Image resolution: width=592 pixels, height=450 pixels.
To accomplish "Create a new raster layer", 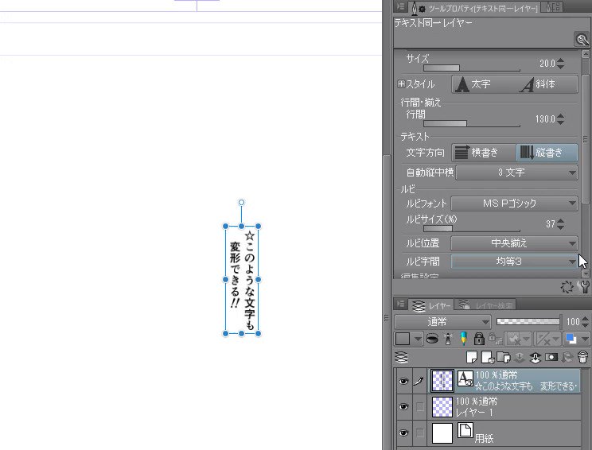I will (472, 357).
